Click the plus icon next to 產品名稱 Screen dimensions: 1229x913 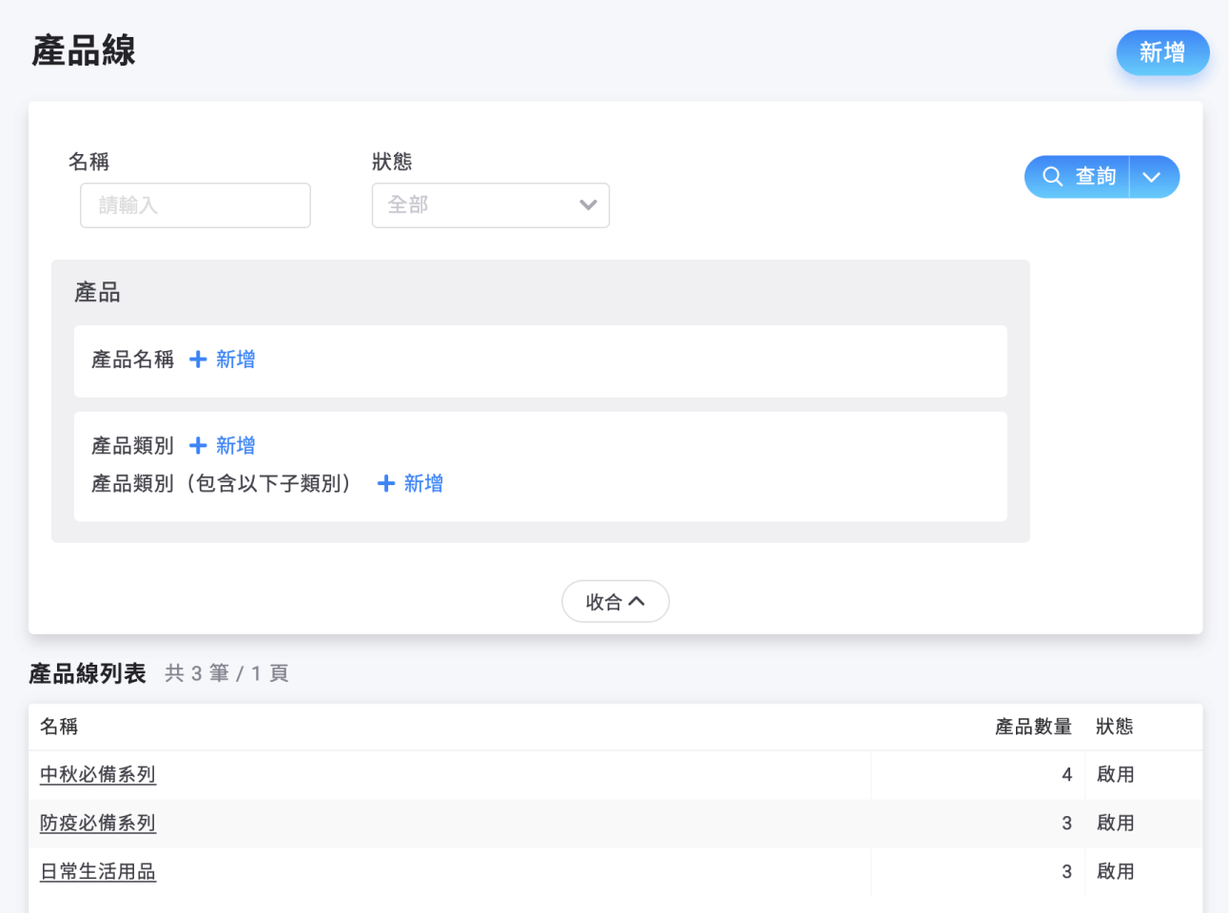[x=198, y=359]
